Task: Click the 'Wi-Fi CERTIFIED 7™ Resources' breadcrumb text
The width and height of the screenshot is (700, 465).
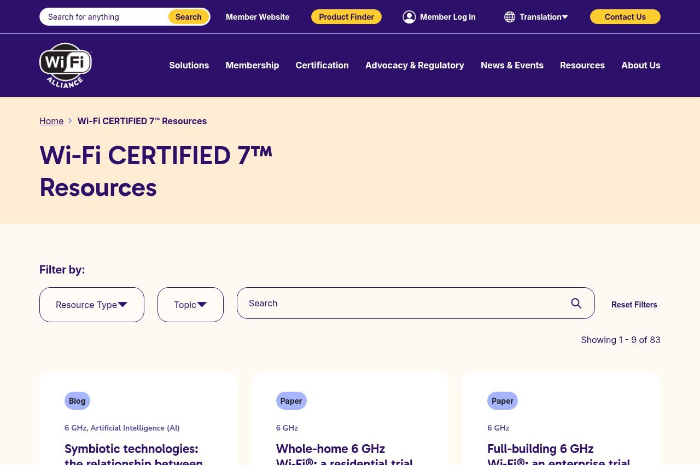Action: [x=142, y=121]
